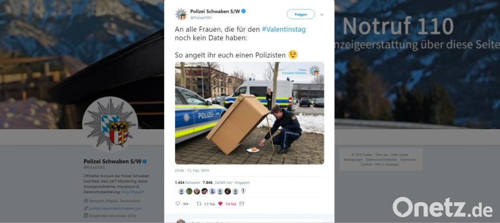Click the reply speech bubble icon
The image size is (500, 223).
pyautogui.click(x=178, y=204)
